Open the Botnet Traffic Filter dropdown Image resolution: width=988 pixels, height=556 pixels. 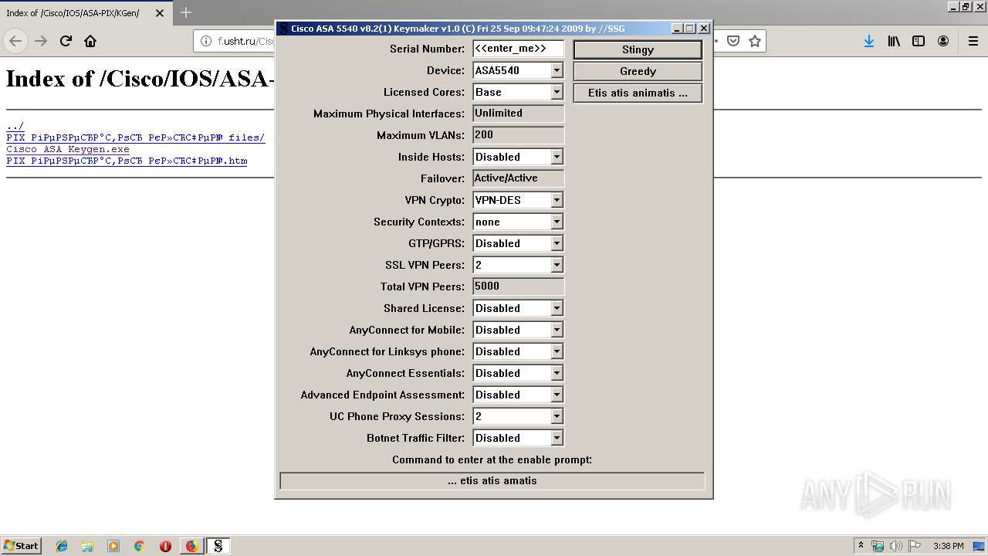(x=557, y=438)
